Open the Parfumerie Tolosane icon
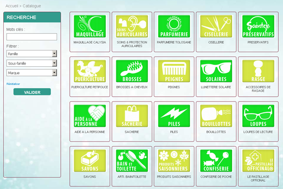 (x=174, y=26)
